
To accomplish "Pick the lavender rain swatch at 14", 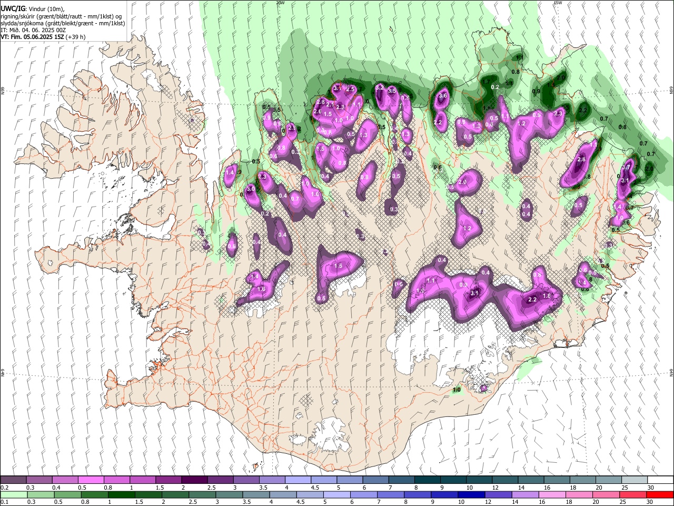I will click(525, 494).
